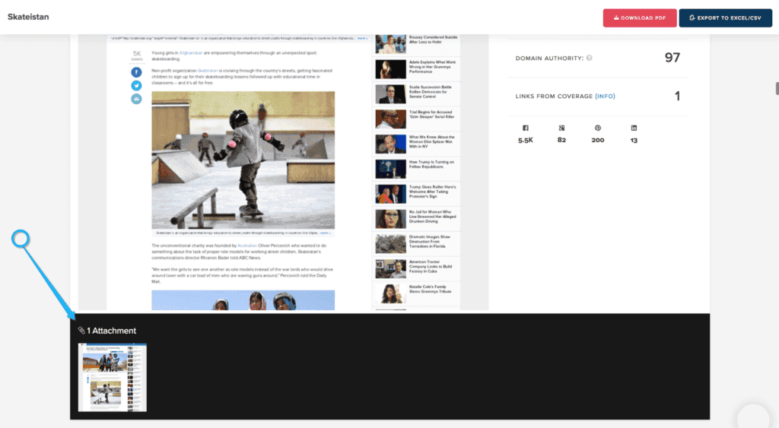Click the Pinterest shares icon
This screenshot has width=779, height=428.
(x=598, y=128)
